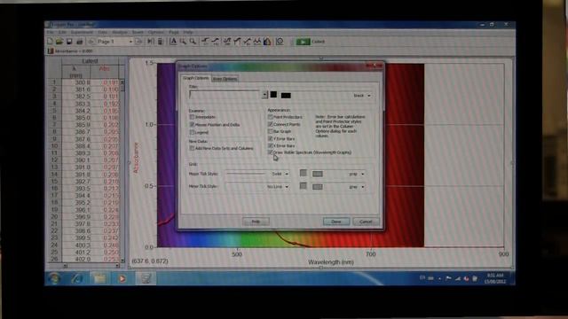Open the Title field dropdown arrow

click(264, 95)
